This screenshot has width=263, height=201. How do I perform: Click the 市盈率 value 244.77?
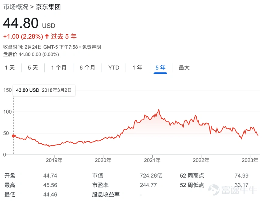coord(148,185)
